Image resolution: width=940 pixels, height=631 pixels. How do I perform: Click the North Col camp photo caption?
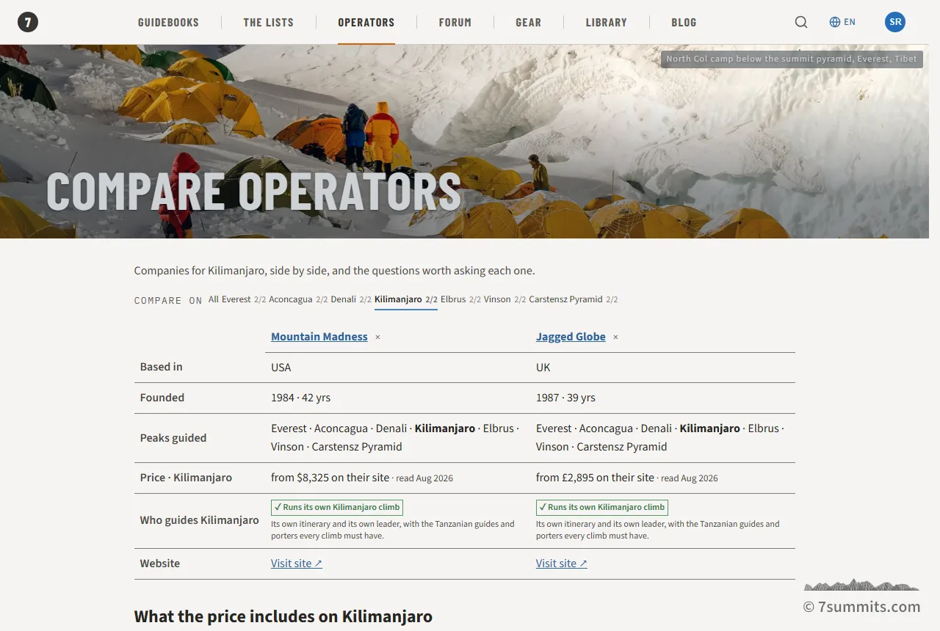[x=792, y=59]
